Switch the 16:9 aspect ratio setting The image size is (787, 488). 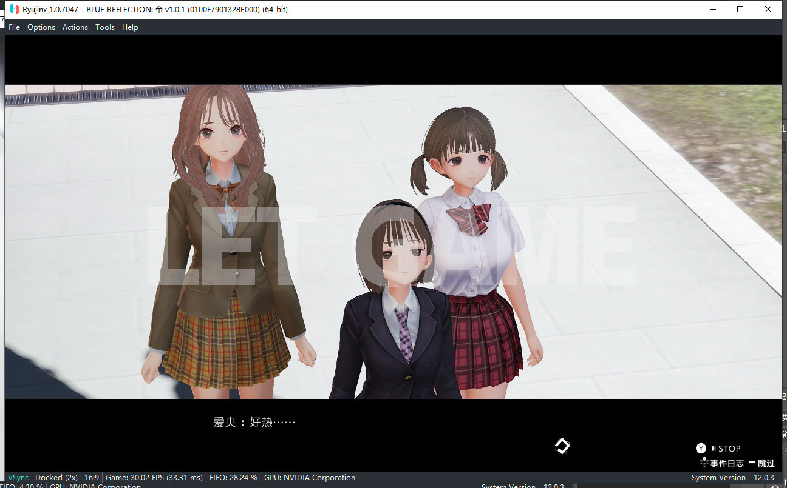coord(92,478)
